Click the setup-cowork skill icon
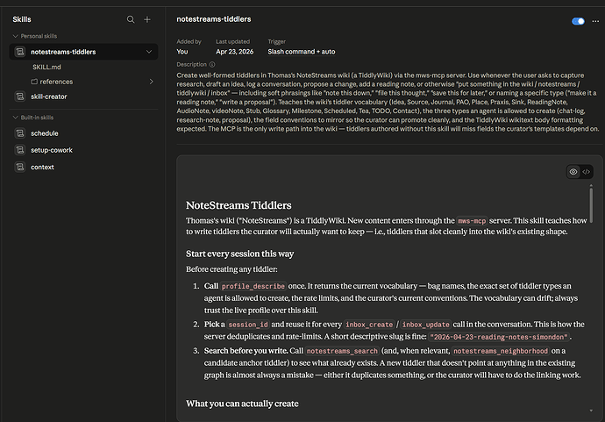 [20, 150]
